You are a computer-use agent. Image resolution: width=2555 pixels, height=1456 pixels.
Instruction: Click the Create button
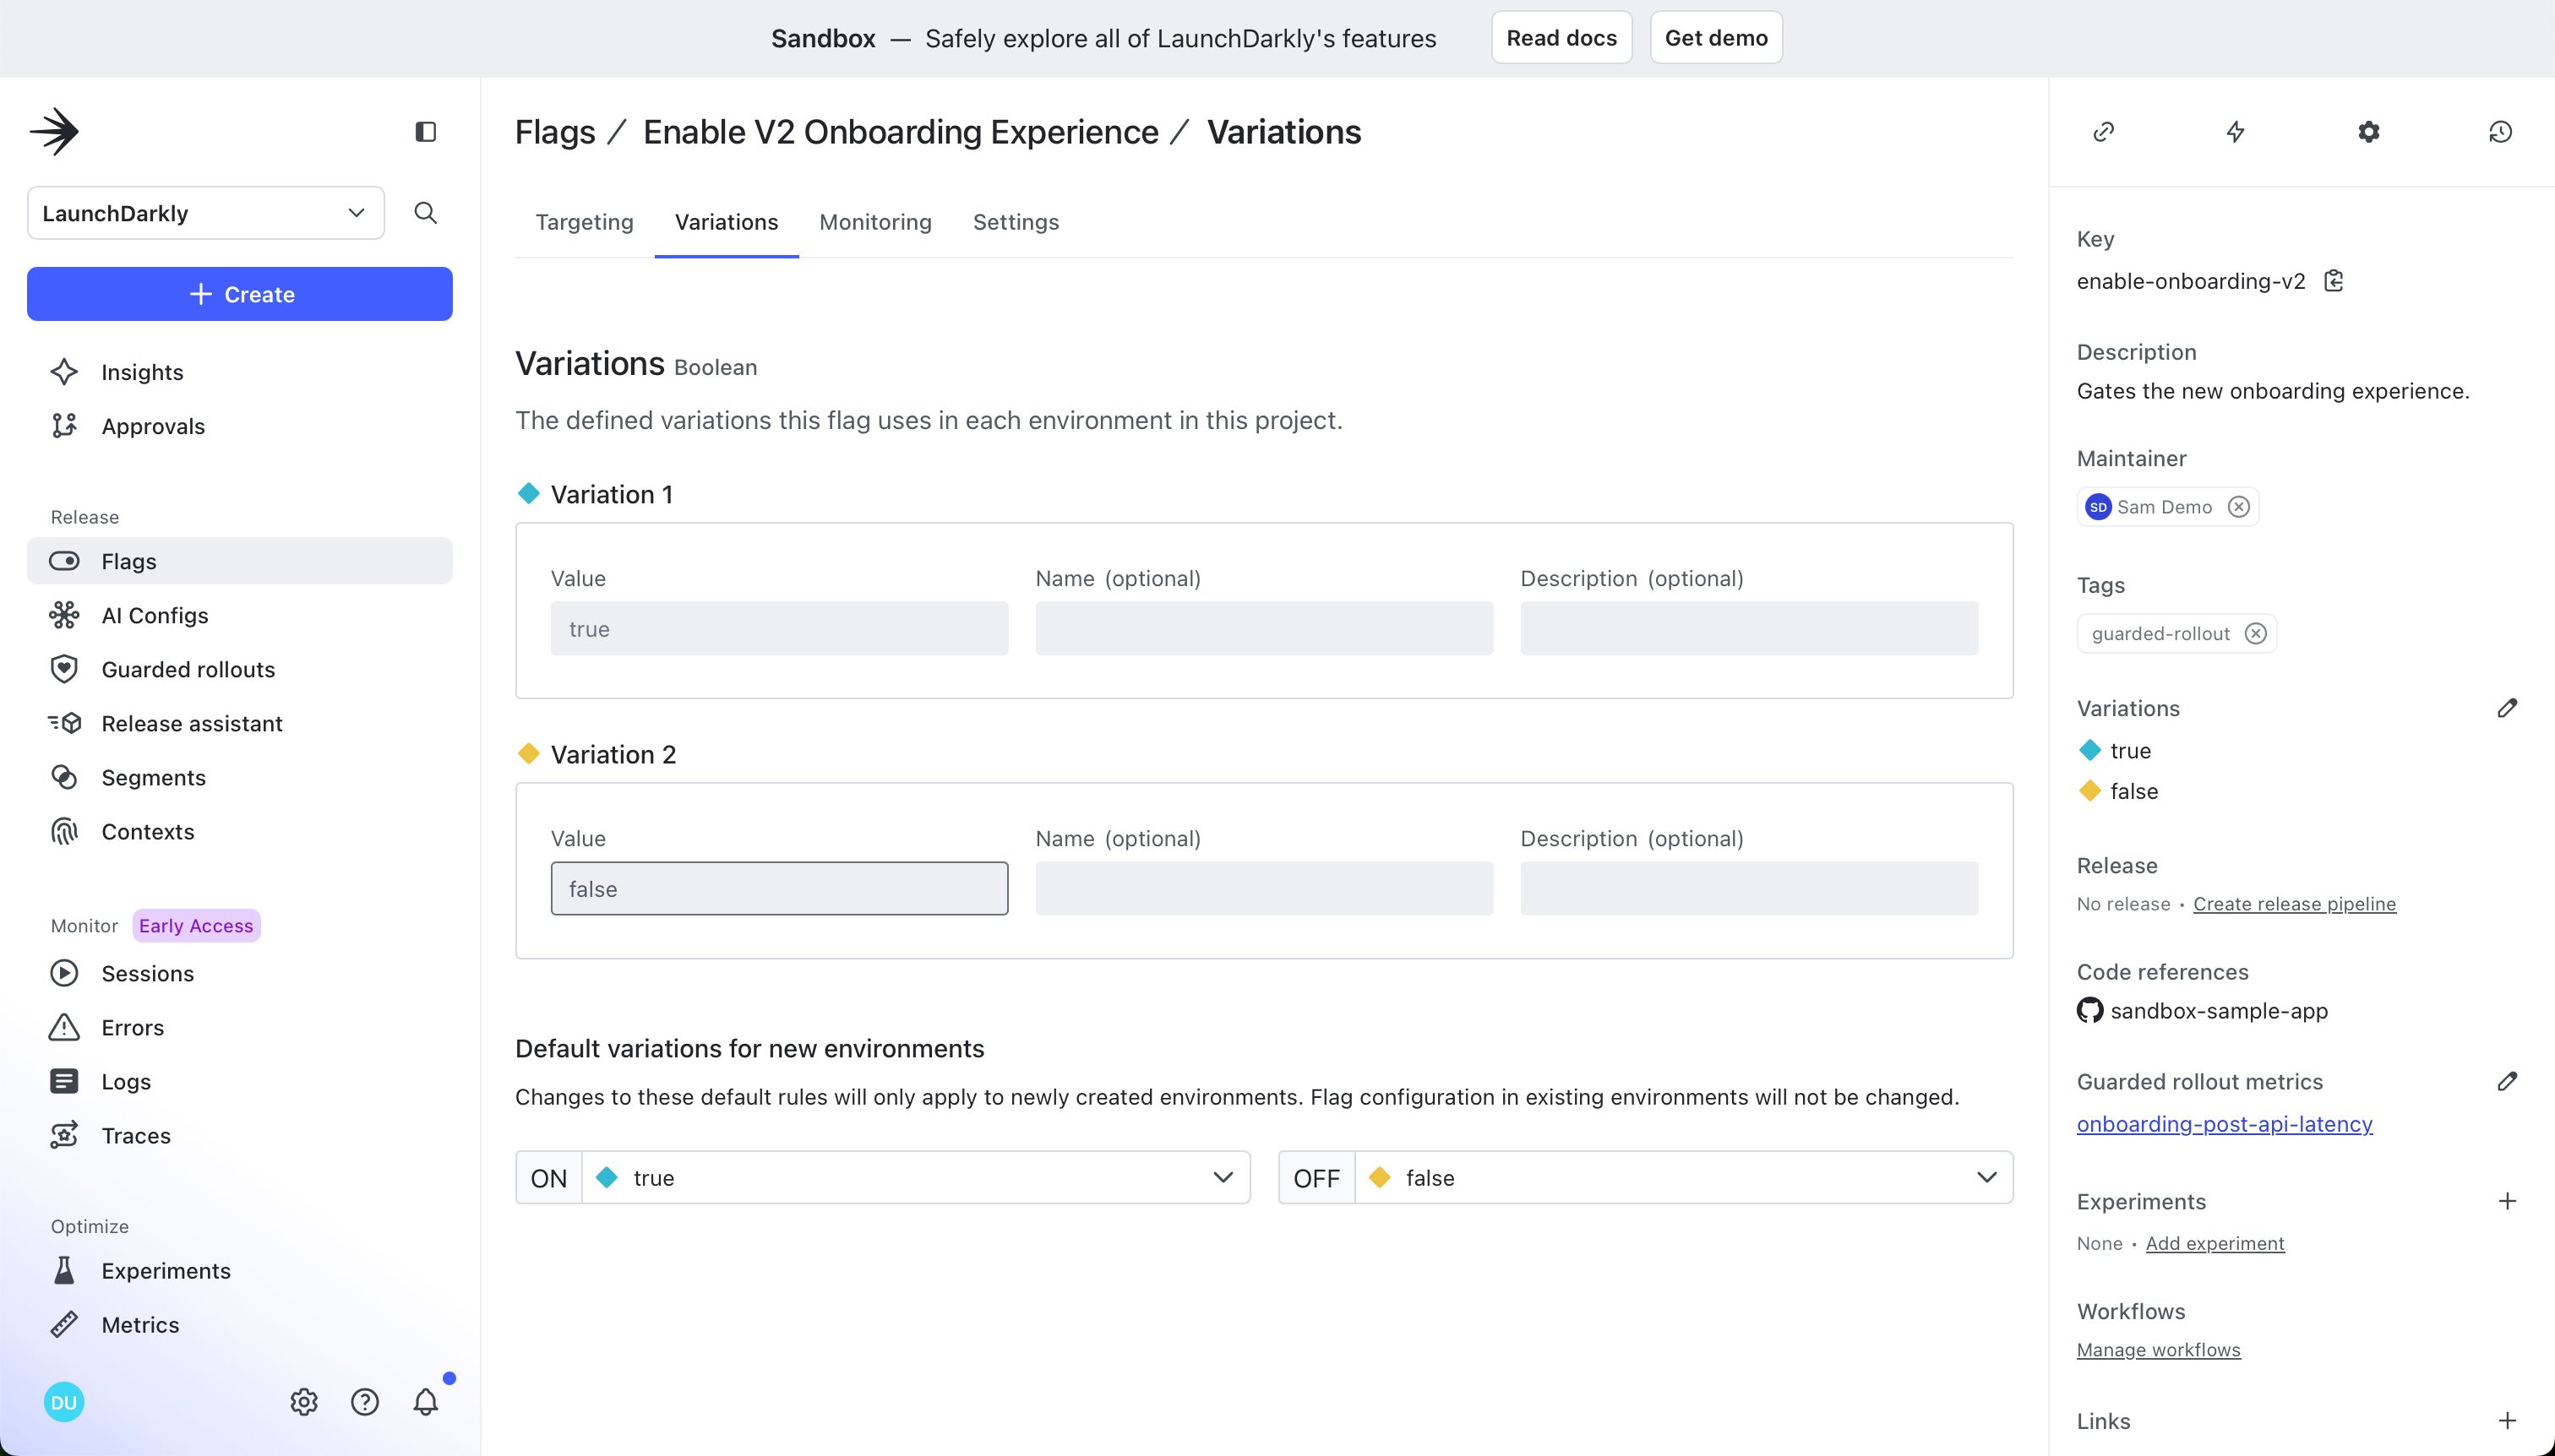click(240, 294)
